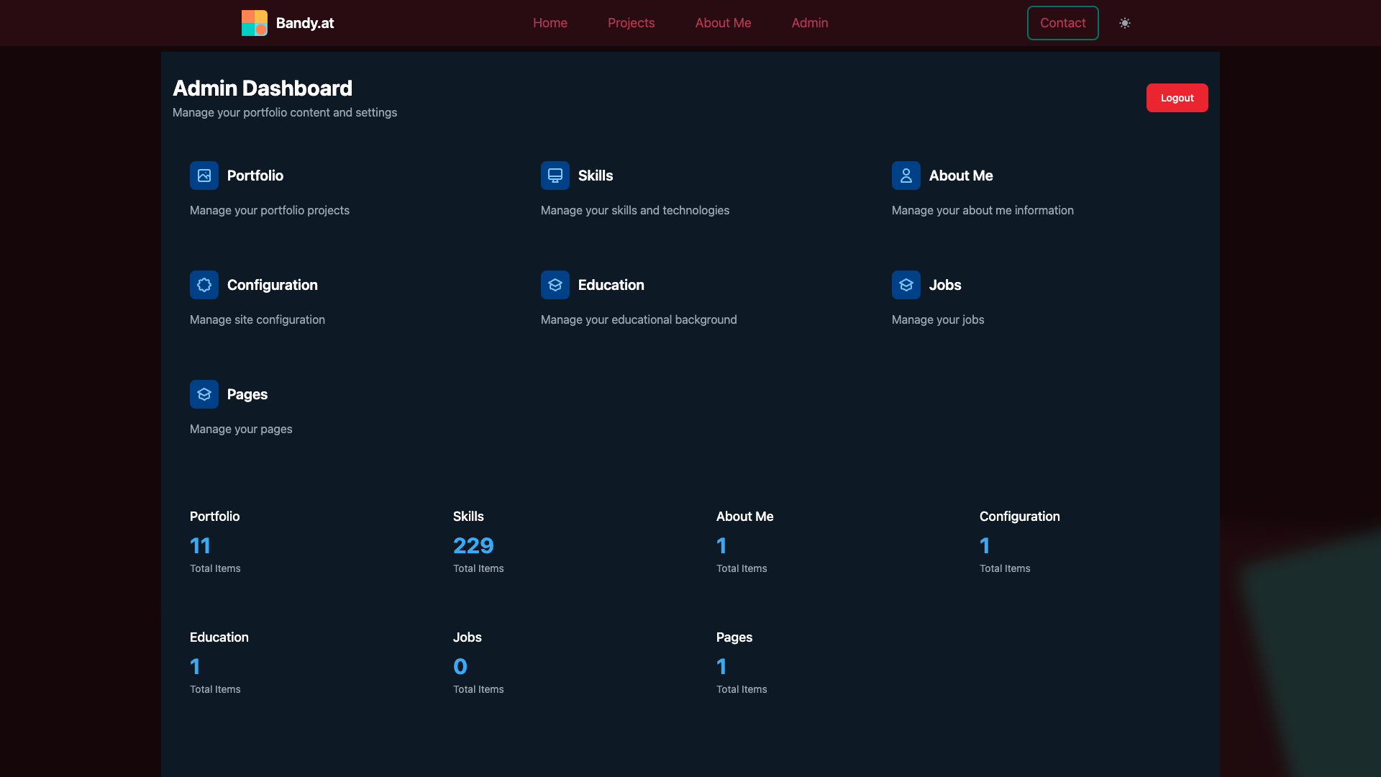
Task: Click the Education label in stats section
Action: tap(219, 637)
